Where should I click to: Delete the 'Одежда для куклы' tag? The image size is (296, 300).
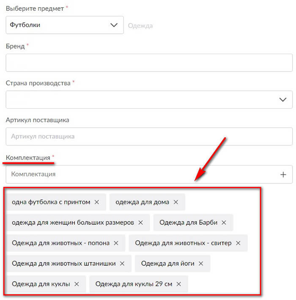pos(77,284)
